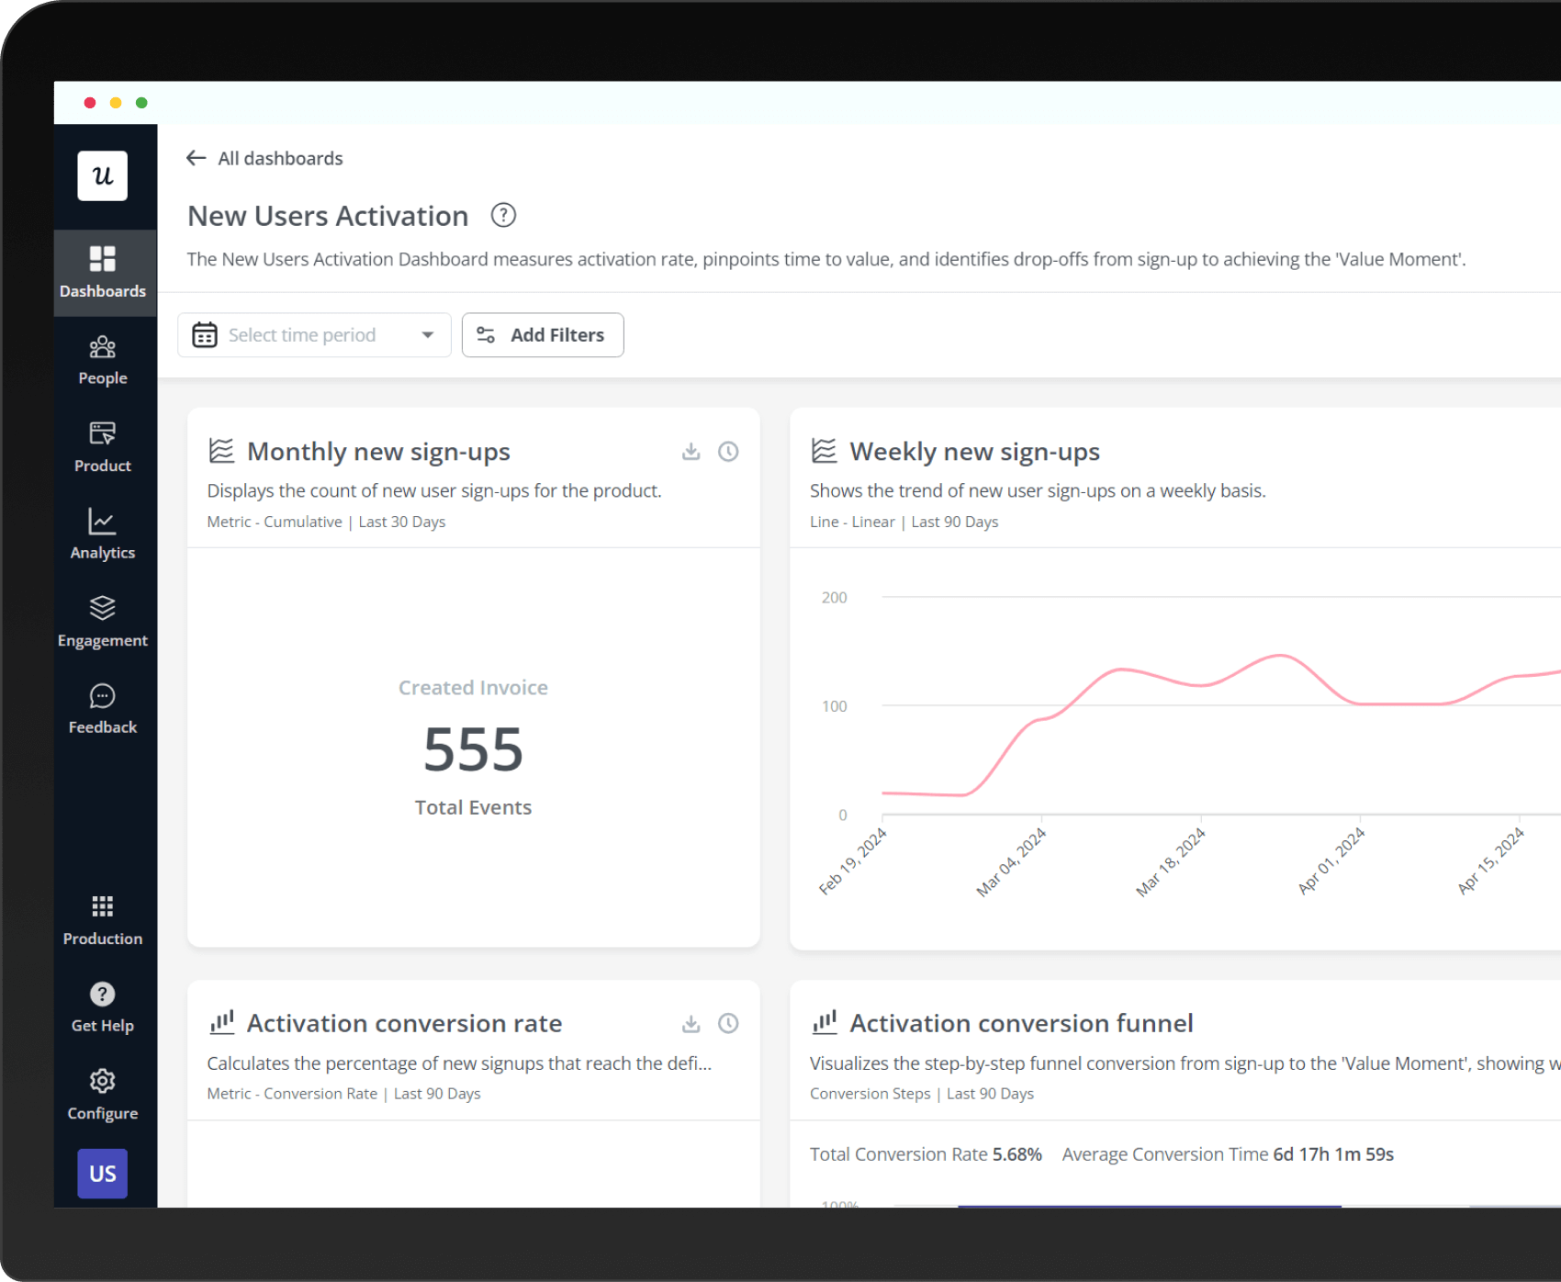Select the Dashboards sidebar item
Image resolution: width=1561 pixels, height=1282 pixels.
pyautogui.click(x=102, y=273)
